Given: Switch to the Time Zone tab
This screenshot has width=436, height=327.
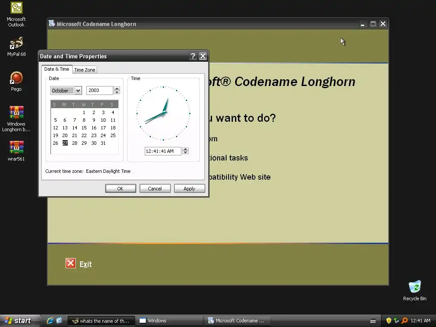Looking at the screenshot, I should pyautogui.click(x=85, y=70).
